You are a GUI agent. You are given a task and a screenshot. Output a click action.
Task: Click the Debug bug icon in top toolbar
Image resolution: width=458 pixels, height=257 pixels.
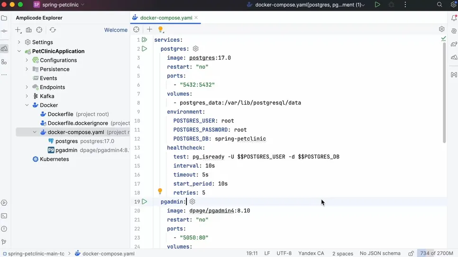pos(391,5)
